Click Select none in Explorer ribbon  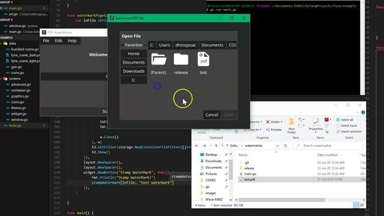tap(347, 125)
